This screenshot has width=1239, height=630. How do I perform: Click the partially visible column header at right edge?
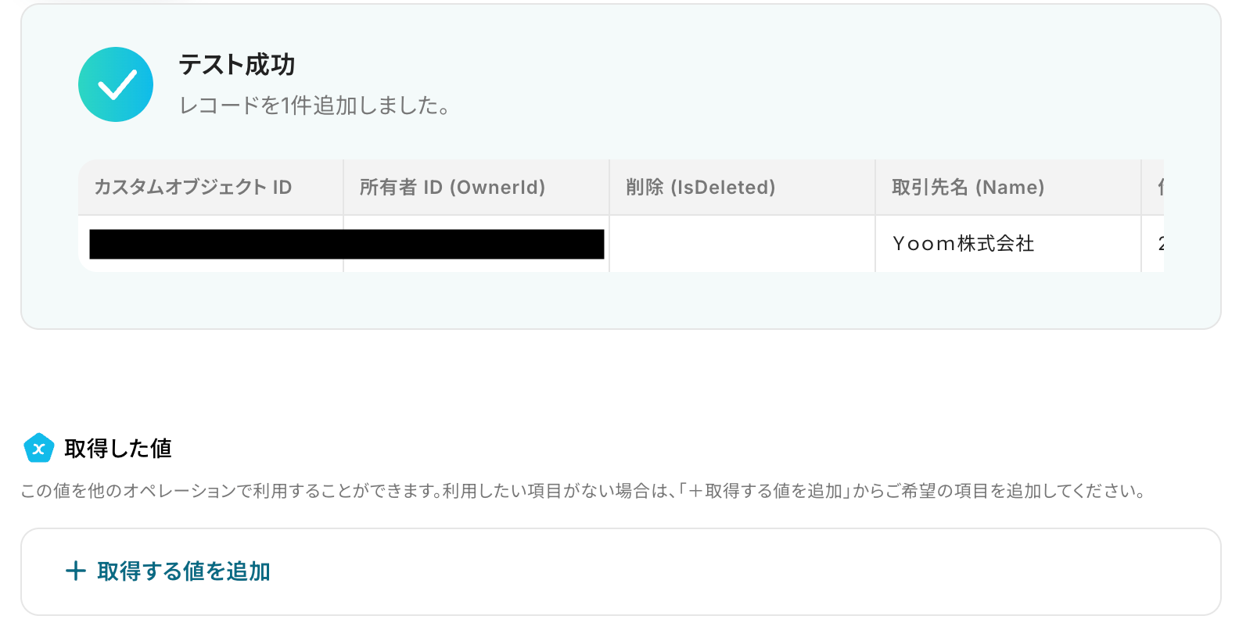[1153, 187]
